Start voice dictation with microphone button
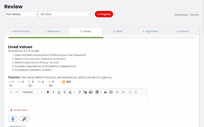204x127 pixels. click(13, 119)
